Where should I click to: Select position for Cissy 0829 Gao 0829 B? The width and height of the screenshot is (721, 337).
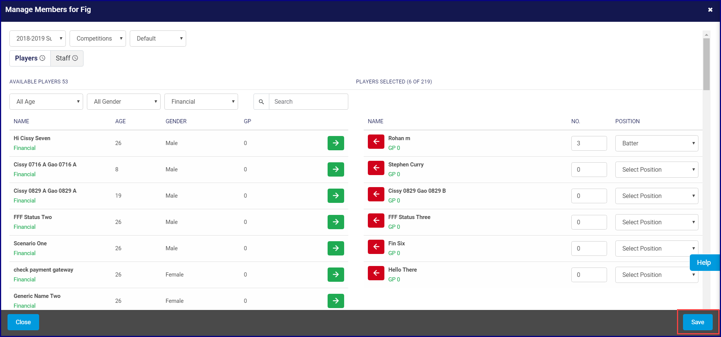657,196
